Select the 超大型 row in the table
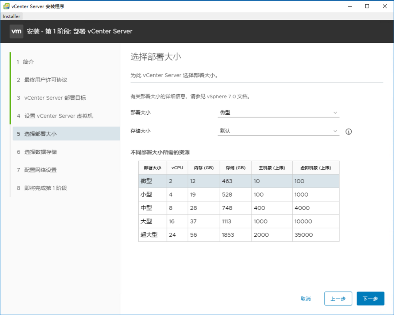Viewport: 394px width, 315px height. pos(239,235)
